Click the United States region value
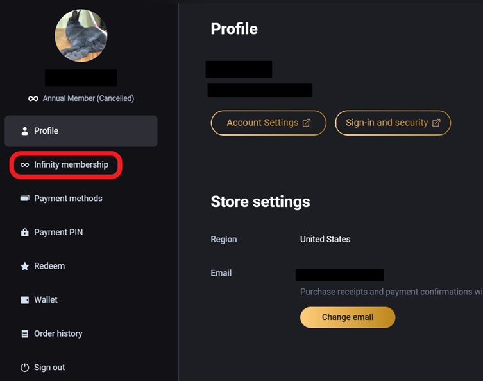The height and width of the screenshot is (381, 483). coord(325,239)
